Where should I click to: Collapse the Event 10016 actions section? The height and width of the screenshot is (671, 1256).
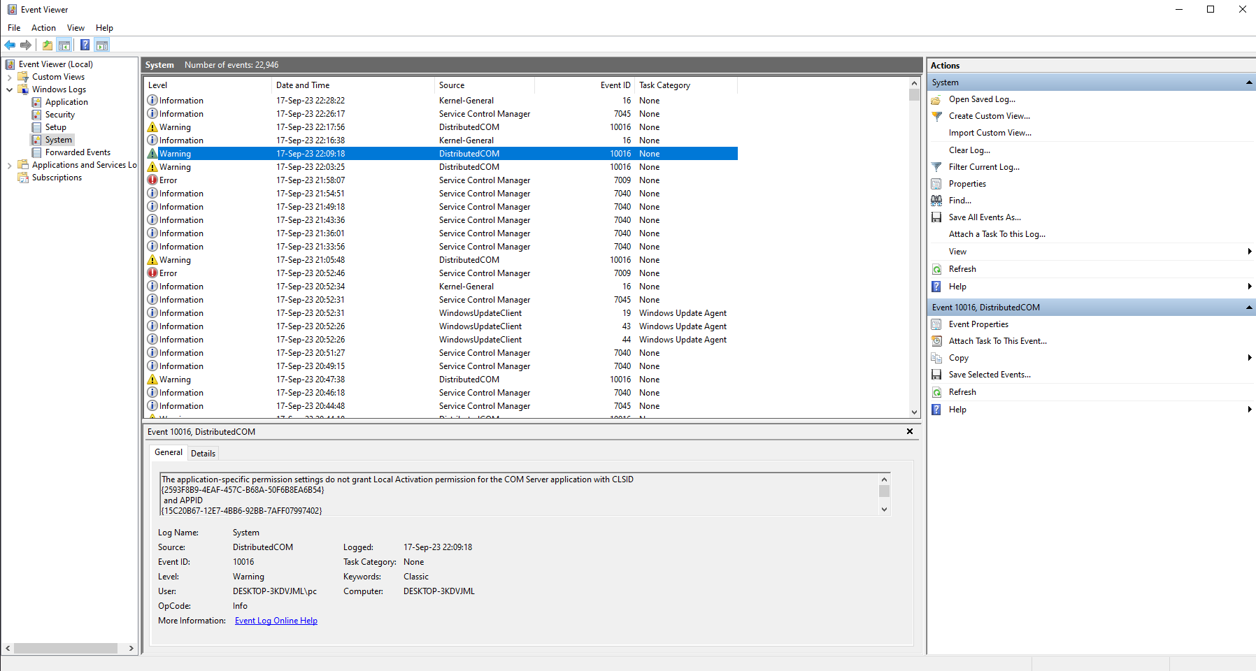tap(1249, 308)
